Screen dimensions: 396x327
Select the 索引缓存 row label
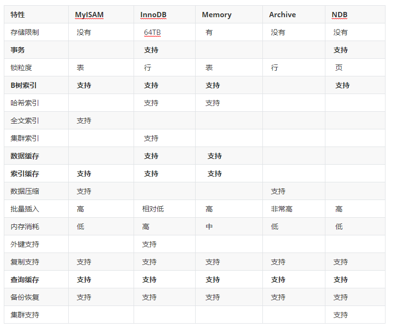pos(25,174)
